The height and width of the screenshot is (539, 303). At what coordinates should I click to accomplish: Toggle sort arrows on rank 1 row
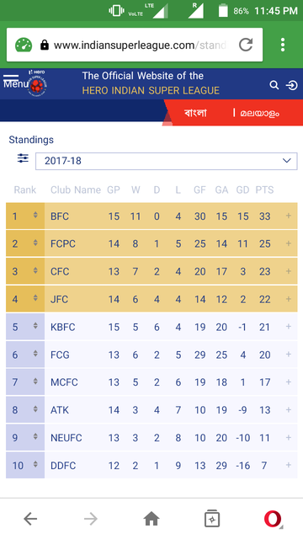tap(35, 215)
